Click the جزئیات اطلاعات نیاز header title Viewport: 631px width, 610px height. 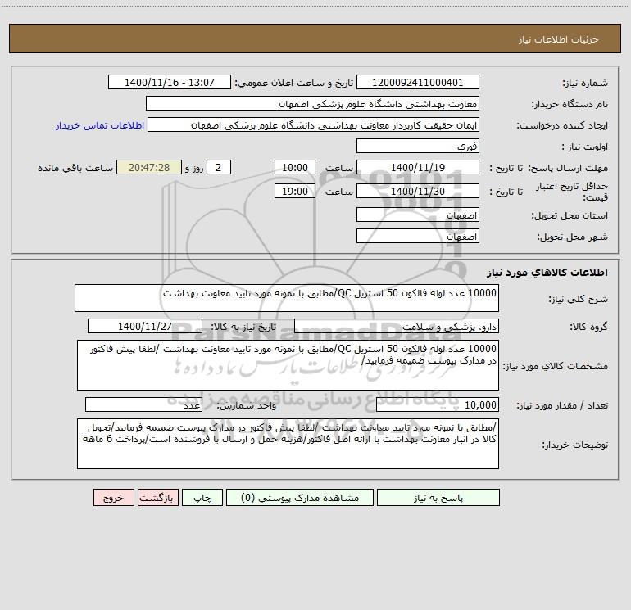pos(558,39)
